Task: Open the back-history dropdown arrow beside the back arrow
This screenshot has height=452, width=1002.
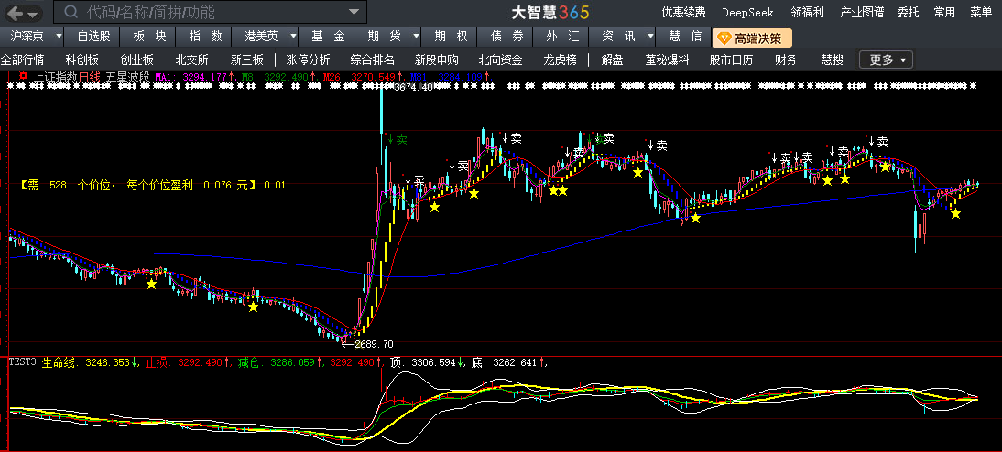Action: click(x=32, y=14)
